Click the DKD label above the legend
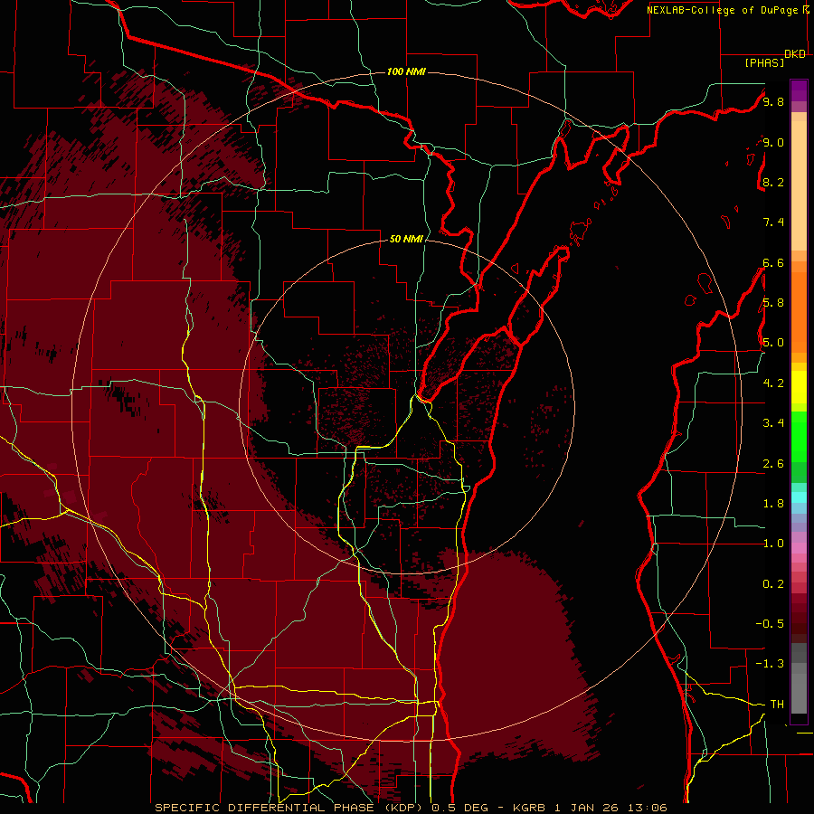814x814 pixels. (795, 54)
